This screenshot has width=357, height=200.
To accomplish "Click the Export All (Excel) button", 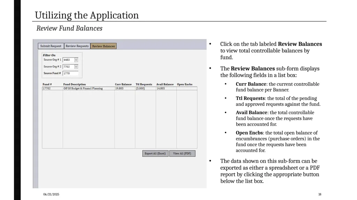I will coord(155,153).
